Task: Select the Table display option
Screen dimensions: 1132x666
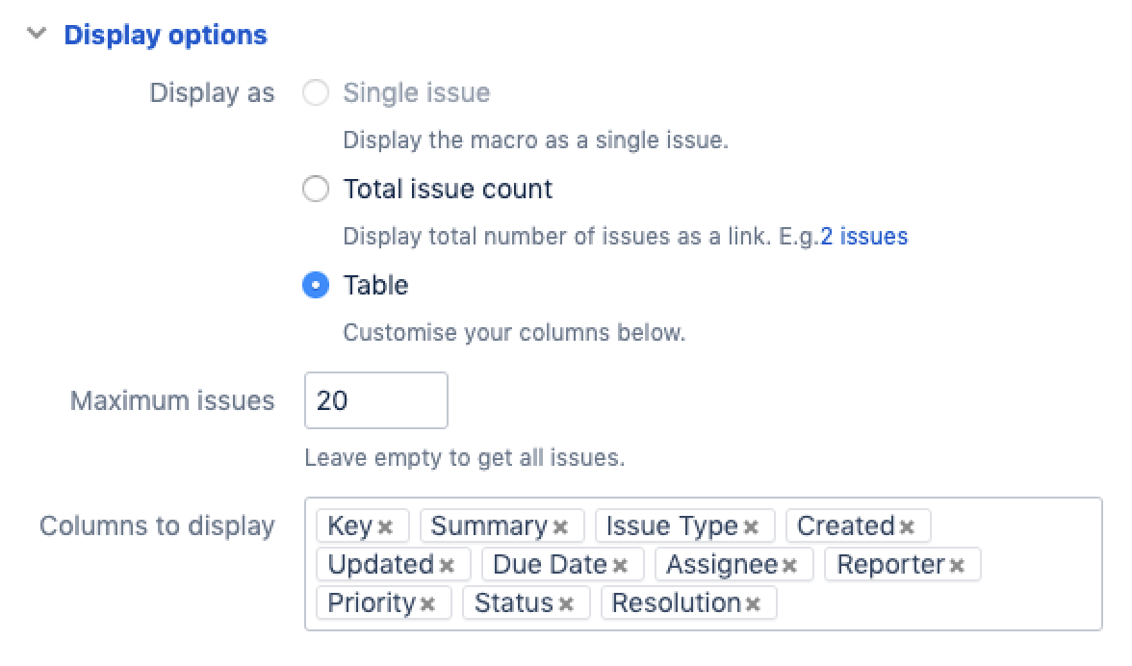Action: click(x=316, y=286)
